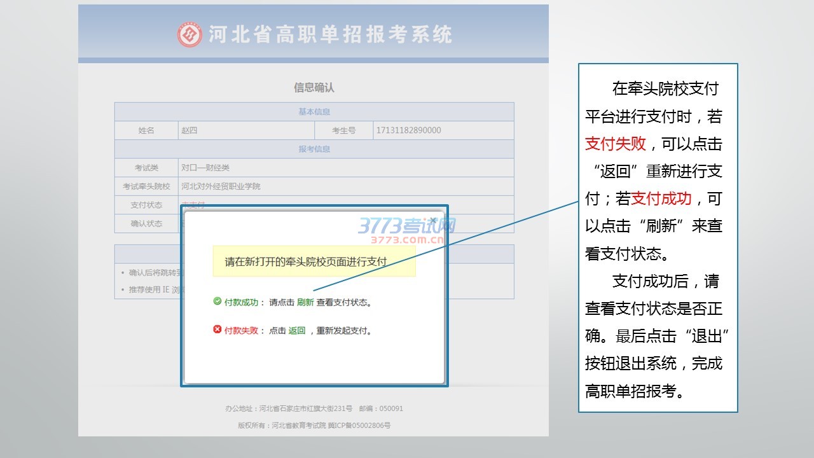This screenshot has height=458, width=814.
Task: Click the green payment success checkmark icon
Action: pyautogui.click(x=217, y=302)
